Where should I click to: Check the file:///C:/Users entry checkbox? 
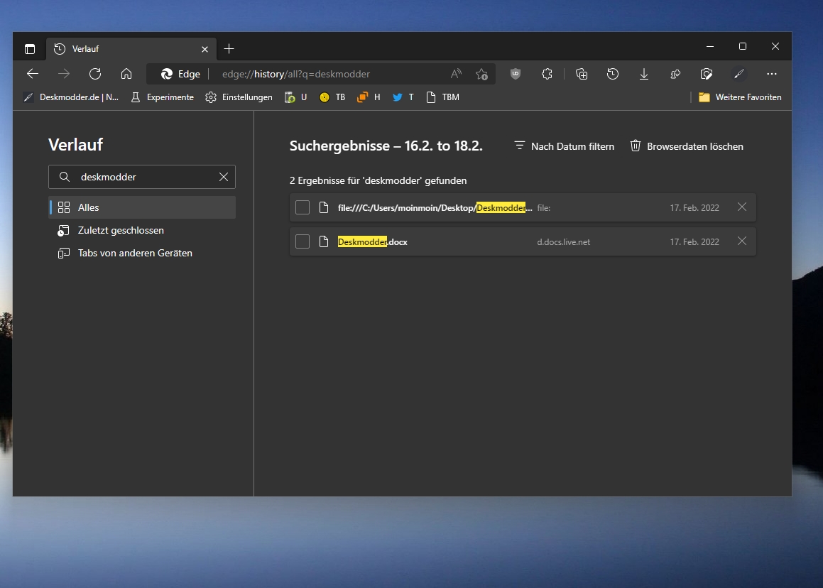coord(303,207)
